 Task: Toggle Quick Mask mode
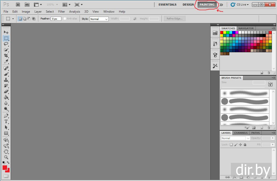(6, 176)
